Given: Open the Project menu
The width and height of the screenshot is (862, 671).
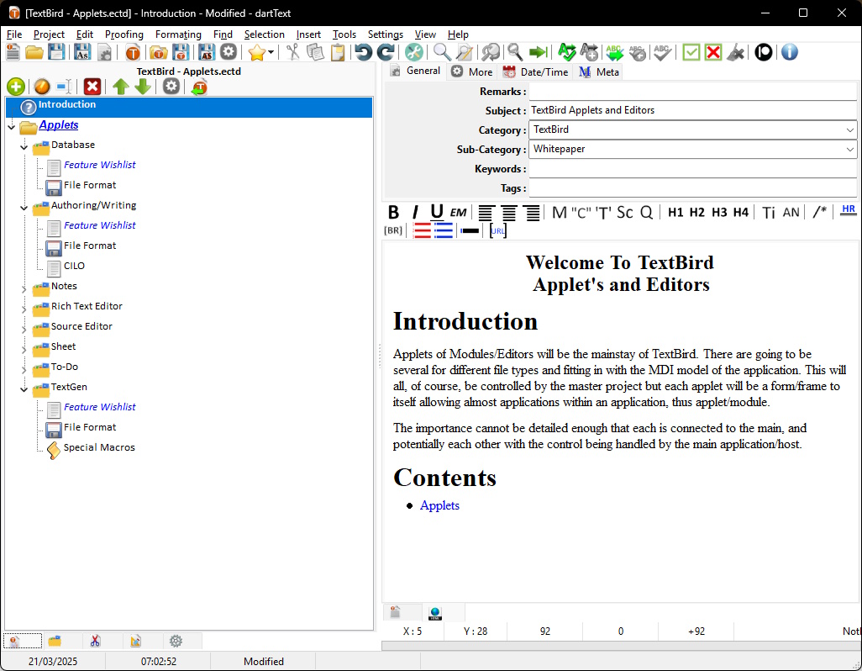Looking at the screenshot, I should pos(49,34).
